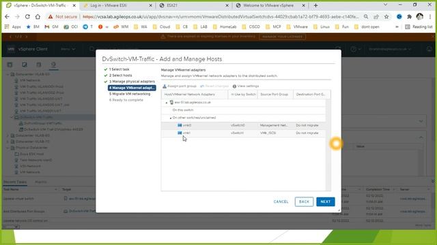Expand Datacenter-VLAB-60 in the background tree
The height and width of the screenshot is (245, 437).
point(8,135)
